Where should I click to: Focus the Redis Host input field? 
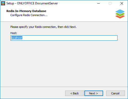[64, 38]
